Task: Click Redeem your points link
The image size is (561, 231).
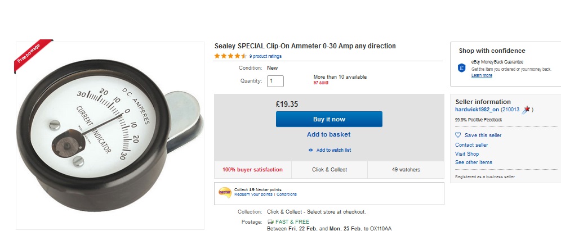Action: pos(254,194)
